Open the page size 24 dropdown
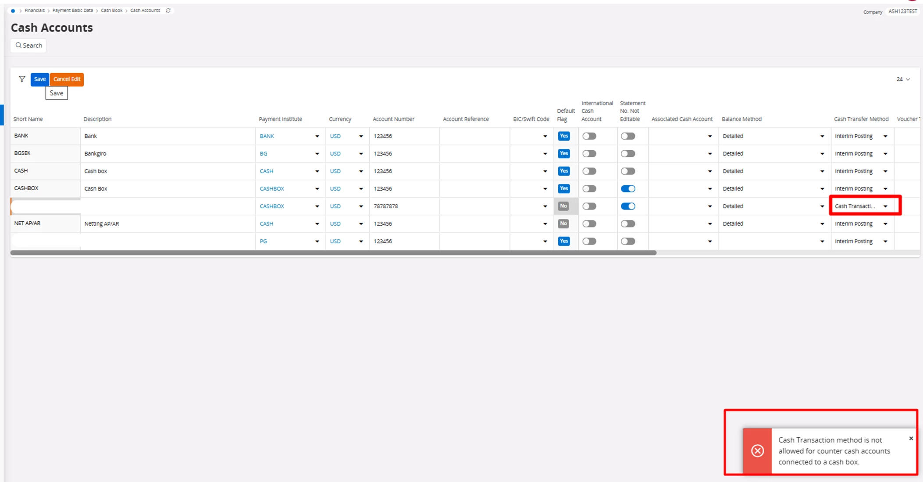 pyautogui.click(x=903, y=79)
